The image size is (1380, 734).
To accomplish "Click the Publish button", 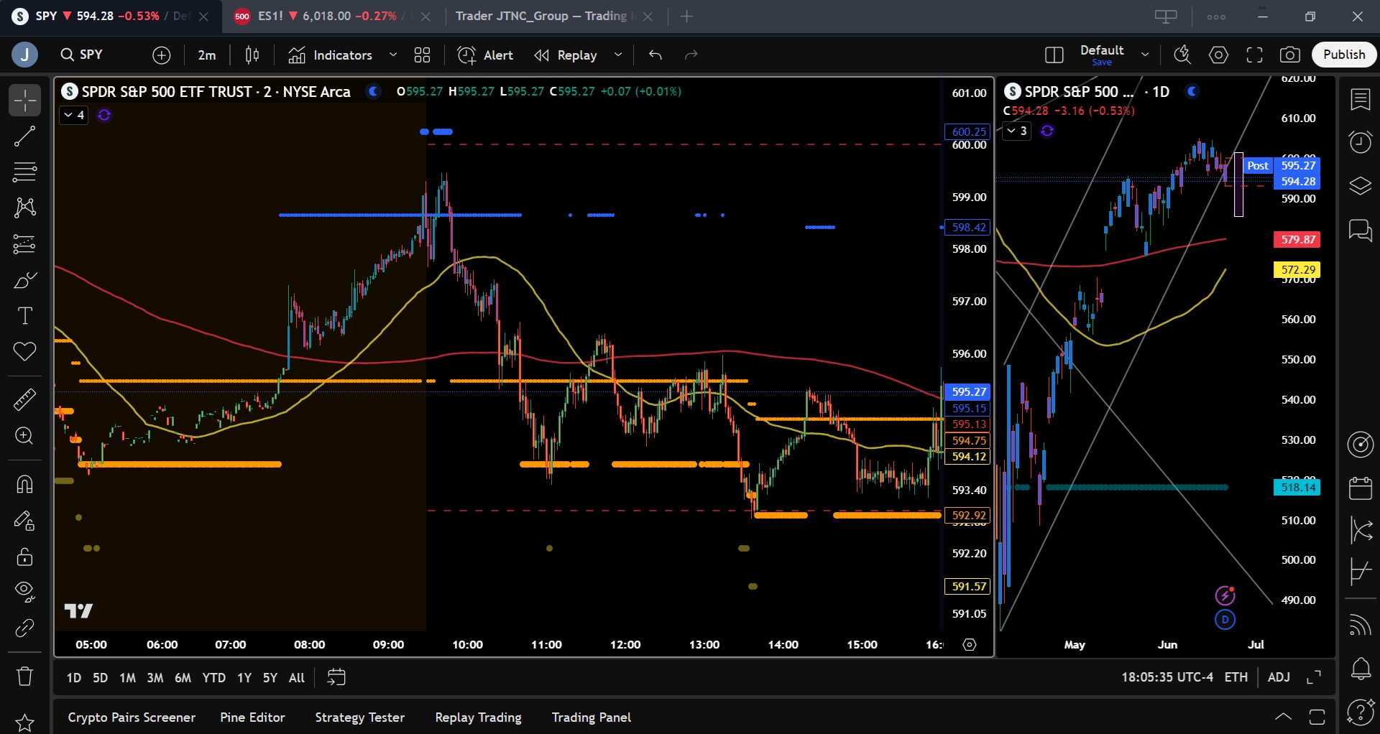I will [1344, 55].
